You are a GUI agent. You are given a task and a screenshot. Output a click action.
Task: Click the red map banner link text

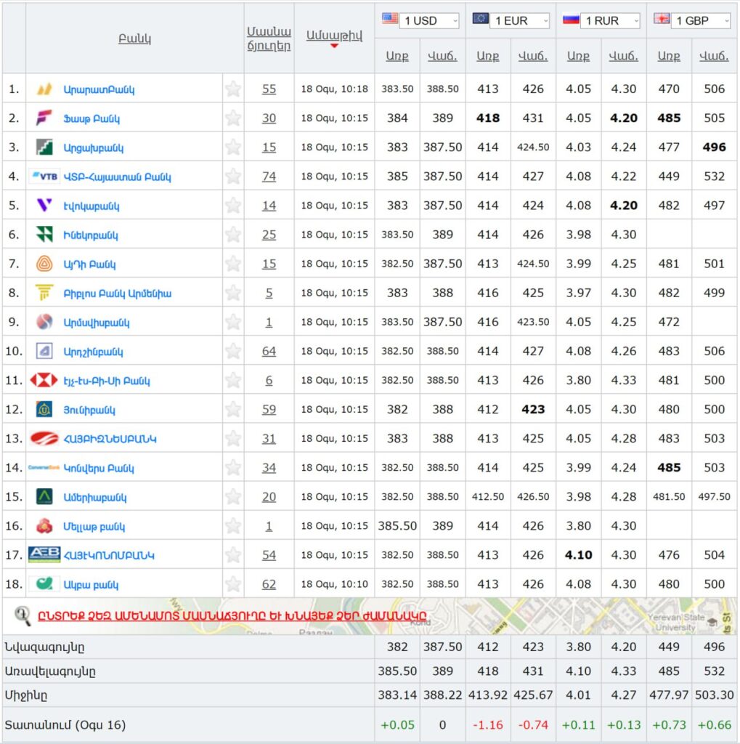232,617
